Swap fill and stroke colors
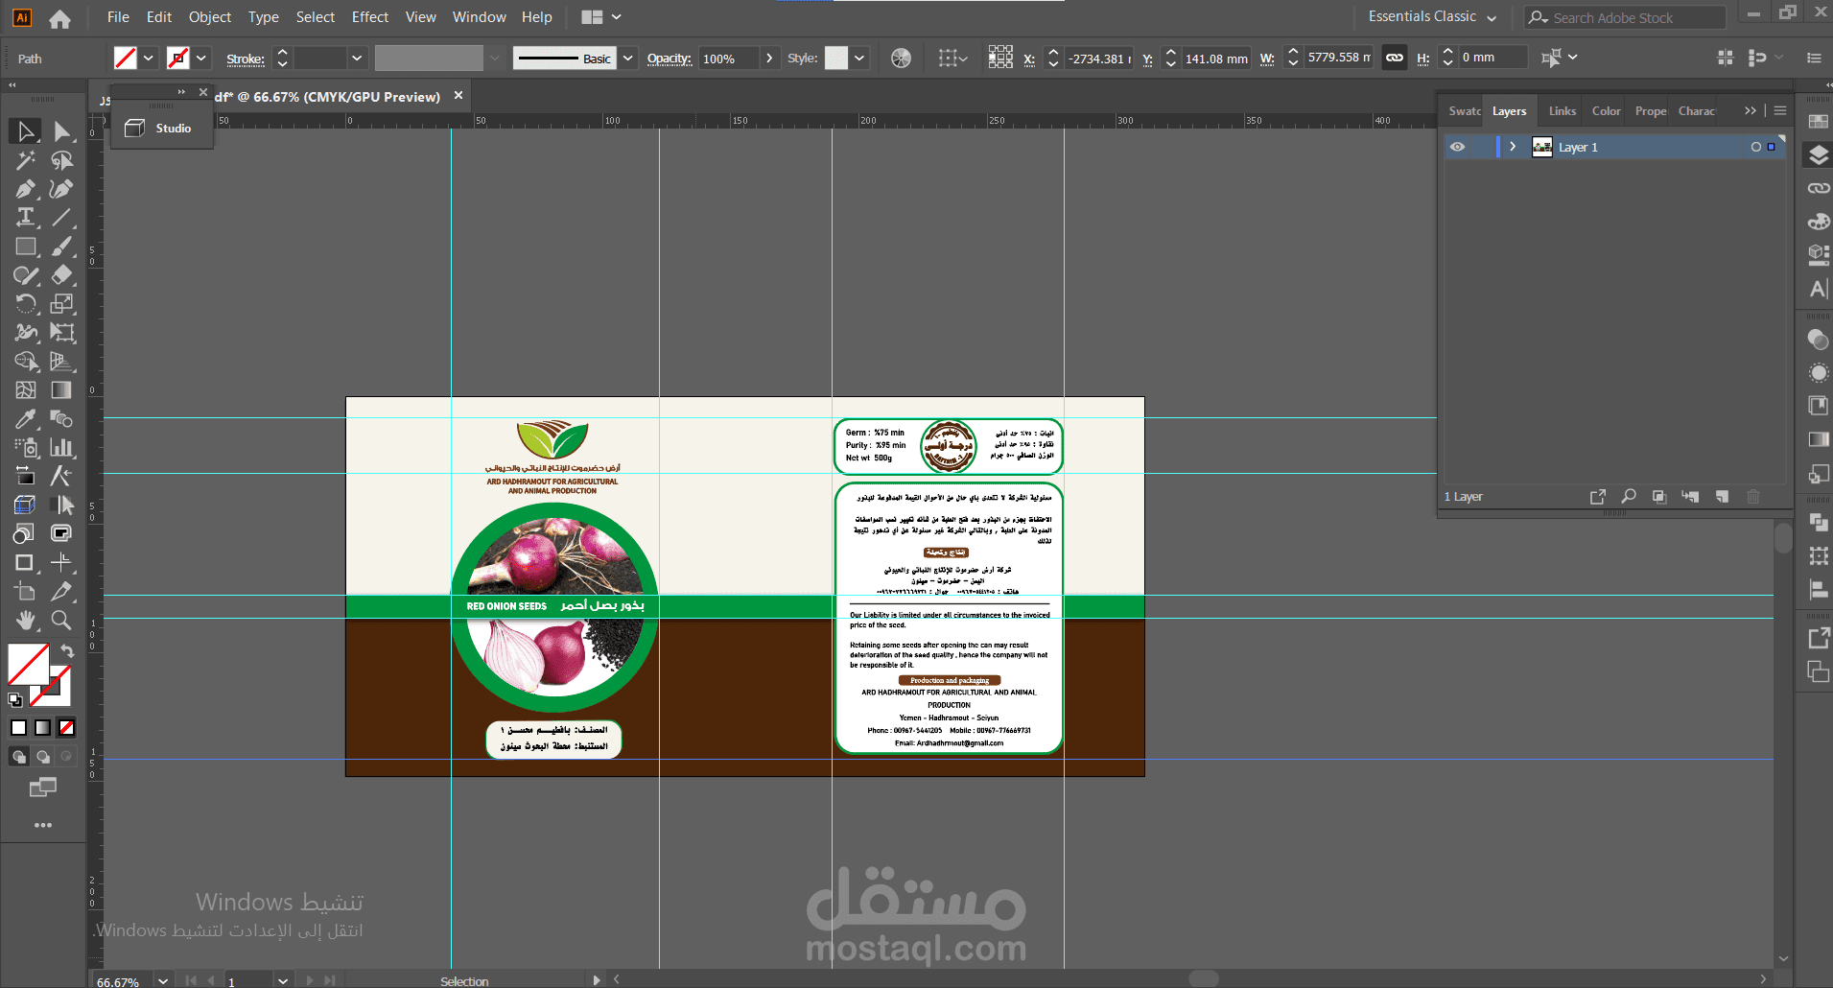This screenshot has width=1833, height=988. pyautogui.click(x=67, y=650)
